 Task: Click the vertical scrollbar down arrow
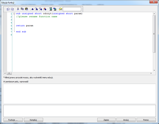click(154, 70)
